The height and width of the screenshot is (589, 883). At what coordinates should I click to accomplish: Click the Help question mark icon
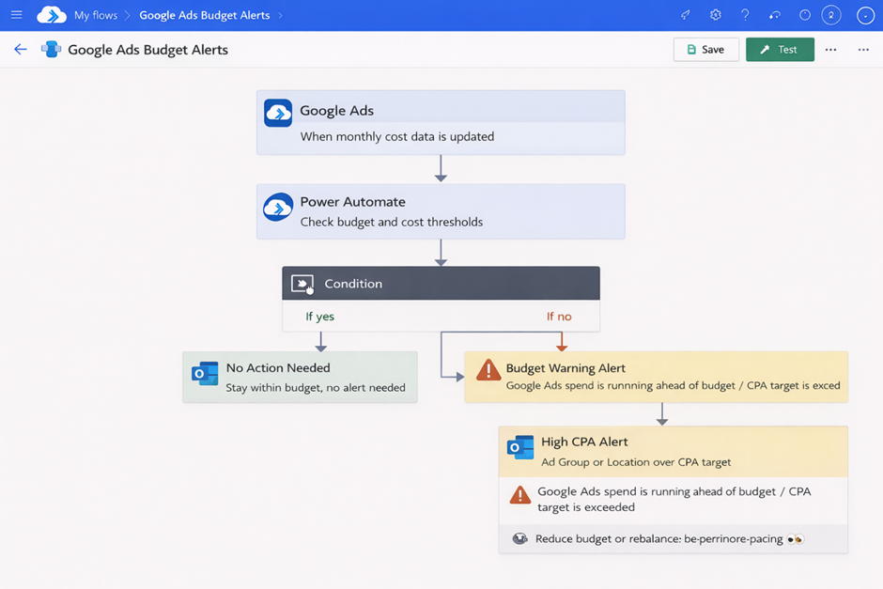745,14
